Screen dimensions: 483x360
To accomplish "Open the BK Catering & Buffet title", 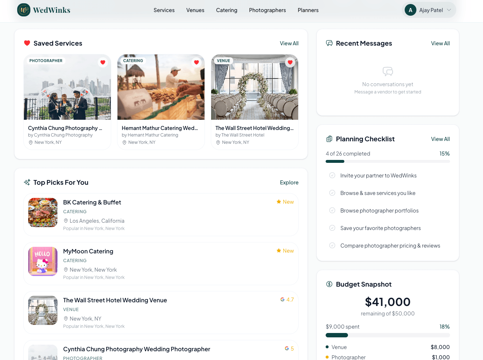I will [92, 202].
